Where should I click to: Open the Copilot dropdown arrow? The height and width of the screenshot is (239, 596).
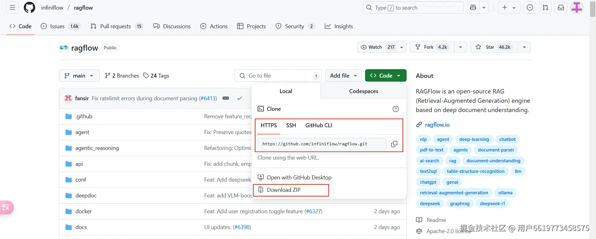point(484,7)
